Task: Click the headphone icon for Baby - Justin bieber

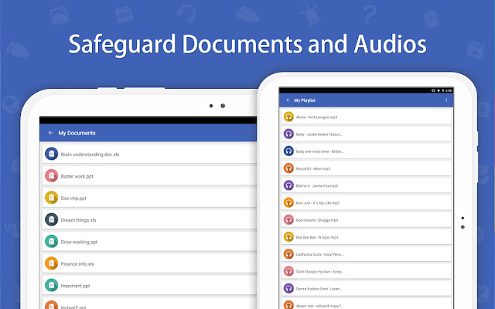Action: [288, 134]
